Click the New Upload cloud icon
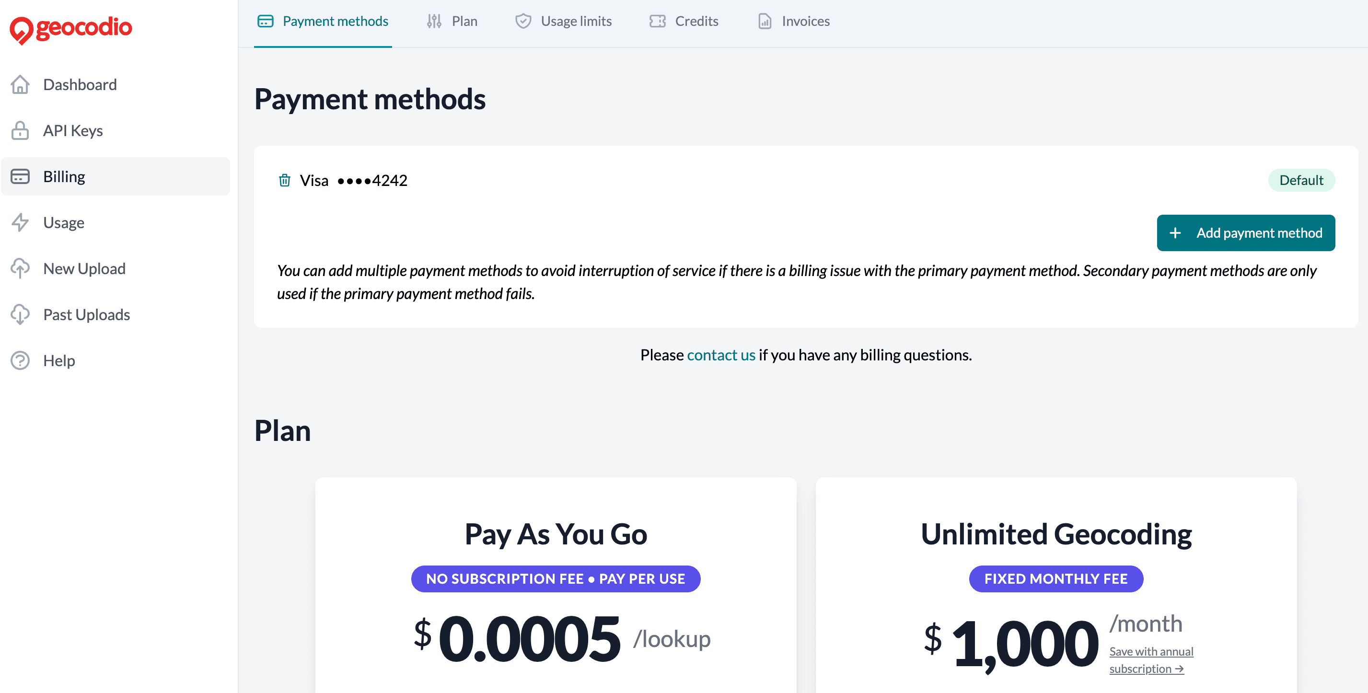This screenshot has width=1368, height=693. pos(20,268)
